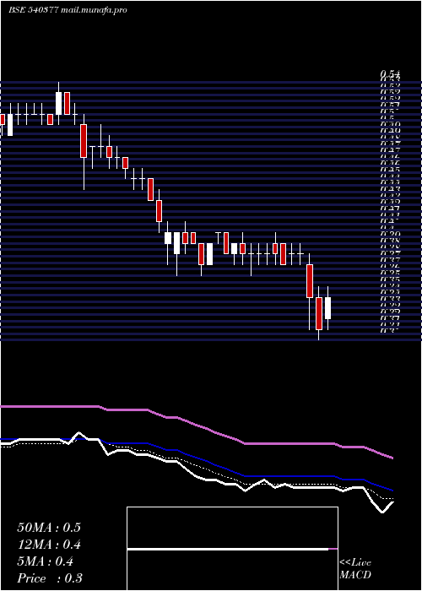Click the last white candlestick on the chart
Image resolution: width=422 pixels, height=591 pixels.
click(x=327, y=308)
